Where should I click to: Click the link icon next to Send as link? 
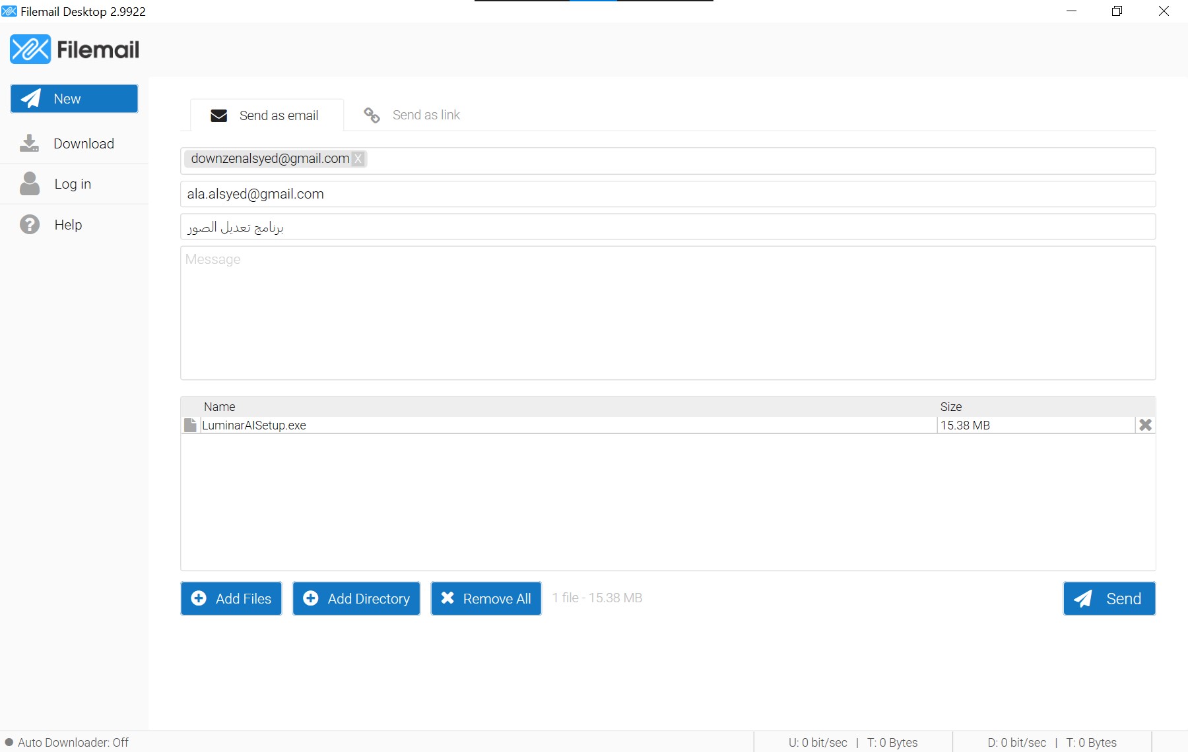click(371, 115)
